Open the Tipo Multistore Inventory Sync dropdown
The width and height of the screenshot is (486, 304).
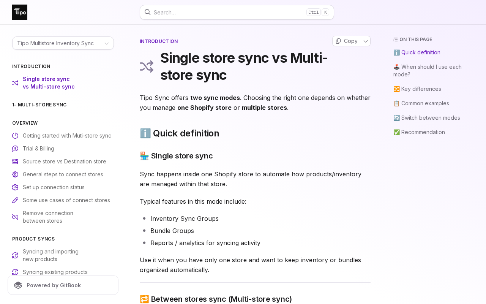(63, 43)
